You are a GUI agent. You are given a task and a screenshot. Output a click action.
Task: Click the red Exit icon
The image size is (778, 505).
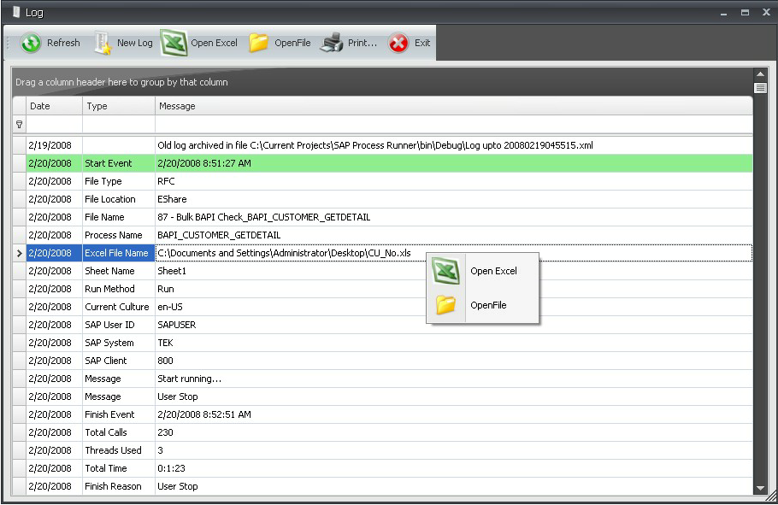pyautogui.click(x=398, y=43)
